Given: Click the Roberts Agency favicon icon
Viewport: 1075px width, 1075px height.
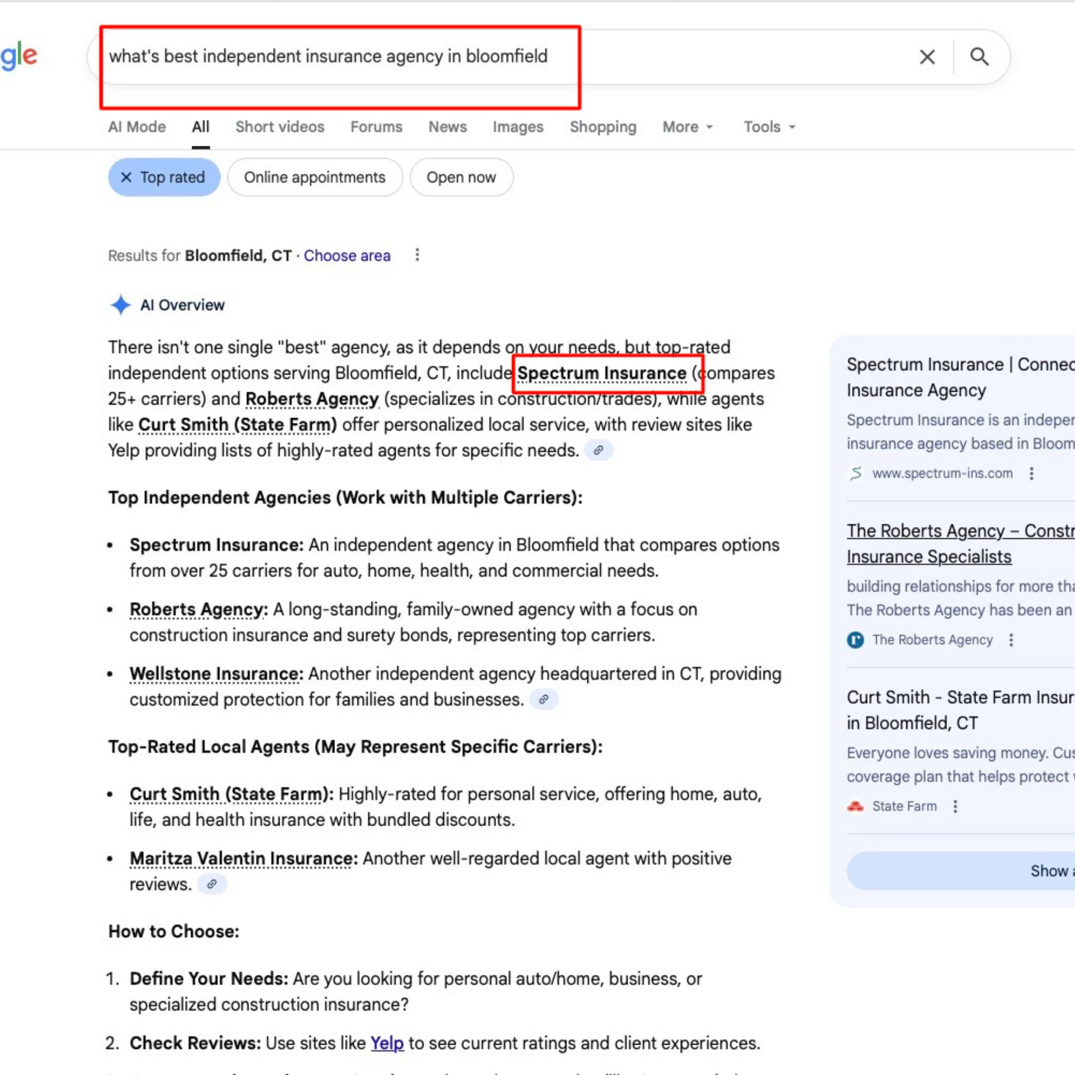Looking at the screenshot, I should click(854, 640).
